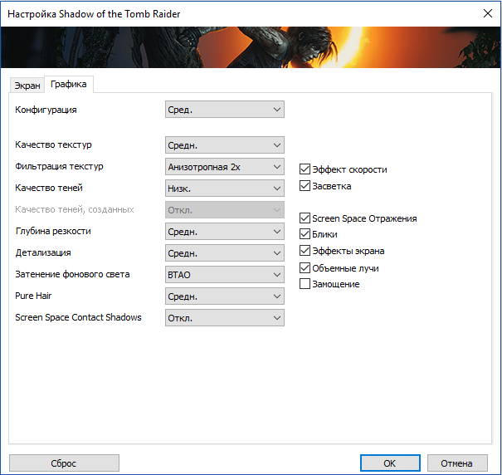Uncheck Объемные лучи option
The width and height of the screenshot is (502, 475).
[x=305, y=267]
